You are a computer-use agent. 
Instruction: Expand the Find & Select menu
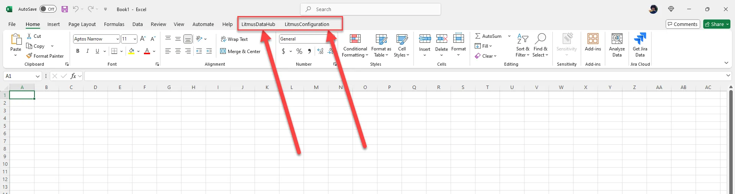coord(540,45)
